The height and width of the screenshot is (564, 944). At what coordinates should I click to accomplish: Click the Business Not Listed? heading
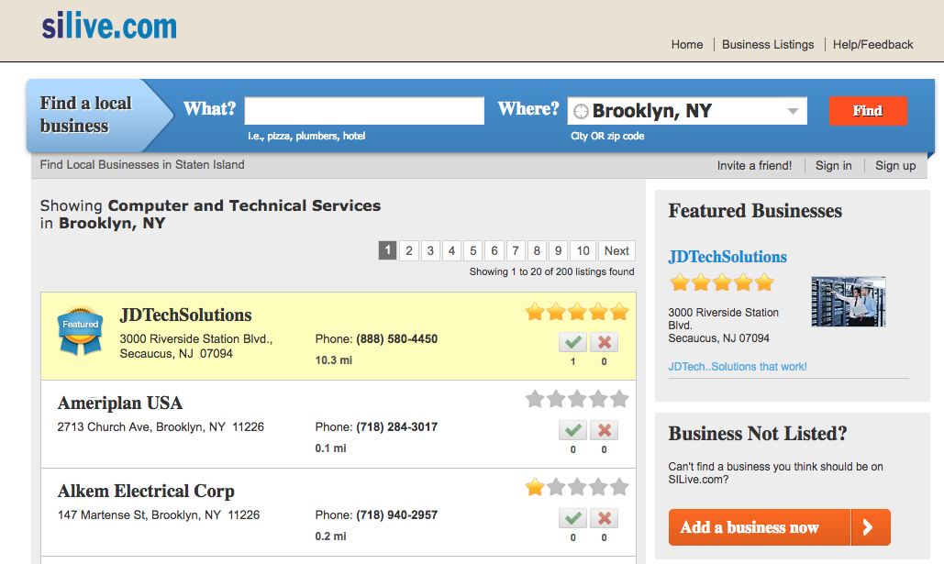tap(758, 434)
